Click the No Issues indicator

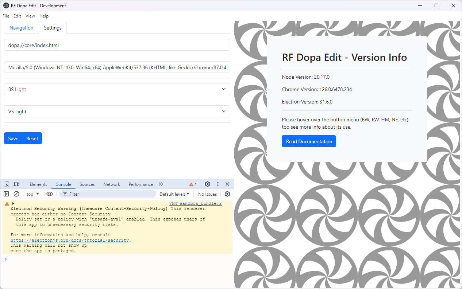click(207, 194)
